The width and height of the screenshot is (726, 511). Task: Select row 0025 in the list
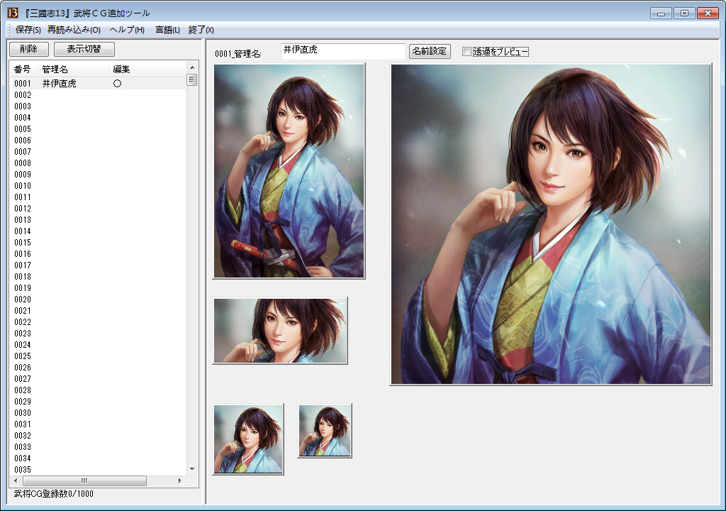point(98,356)
